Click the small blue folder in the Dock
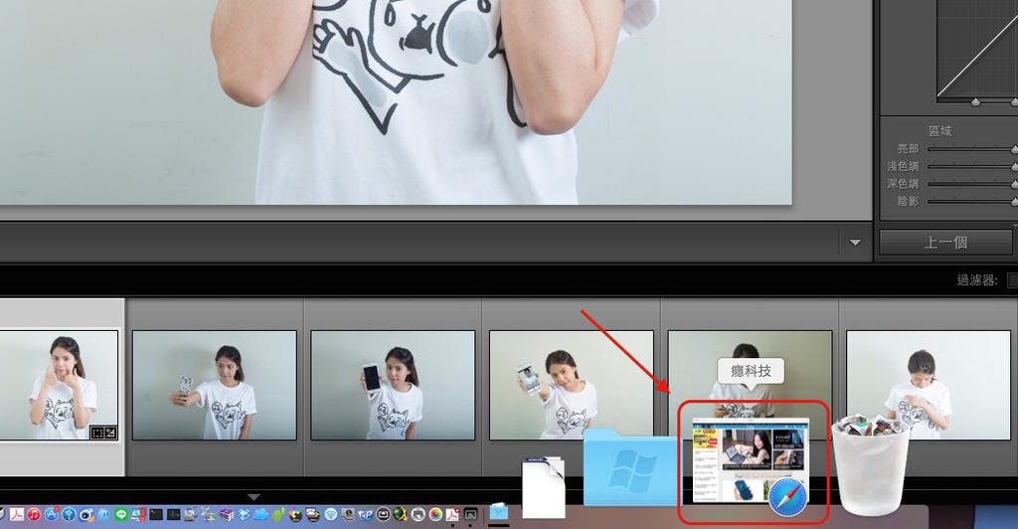 pos(499,512)
